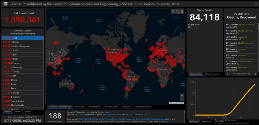Switch to Admin1 level list

point(18,112)
